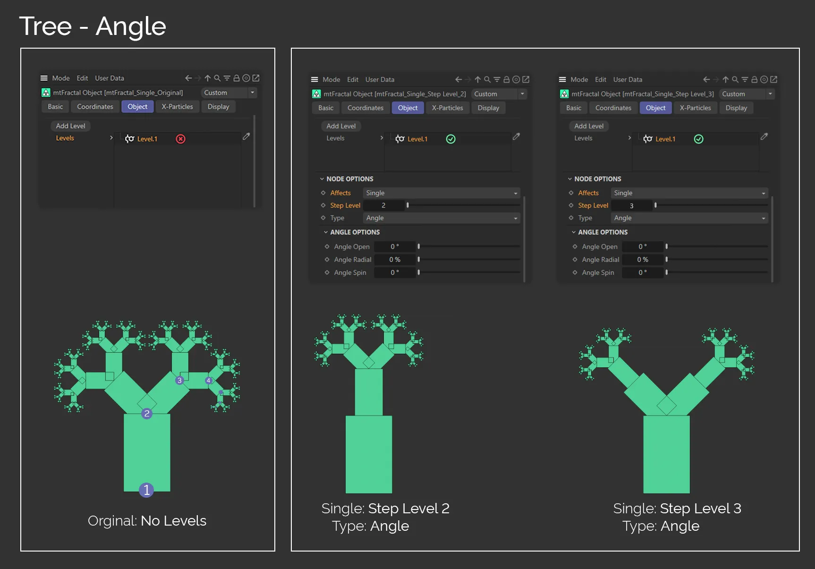Open the Affects dropdown in the Step Level_2 panel
The height and width of the screenshot is (569, 815).
(x=441, y=193)
